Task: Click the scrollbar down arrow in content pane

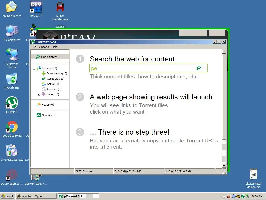Action: tap(224, 166)
